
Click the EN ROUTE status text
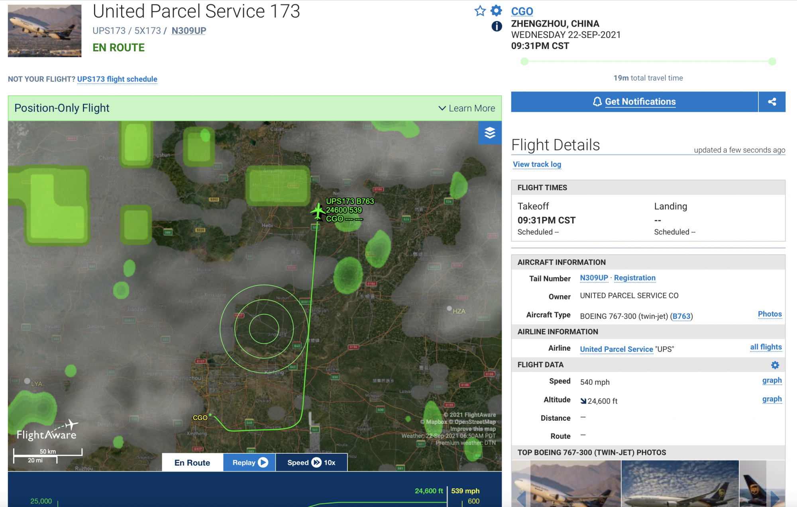(118, 48)
